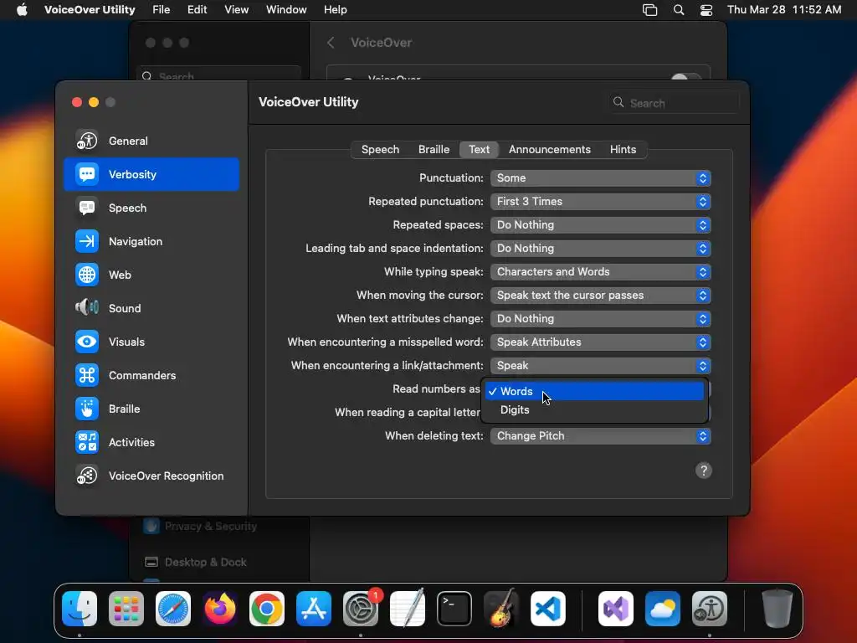This screenshot has width=857, height=643.
Task: Select the Activities category
Action: click(x=151, y=442)
